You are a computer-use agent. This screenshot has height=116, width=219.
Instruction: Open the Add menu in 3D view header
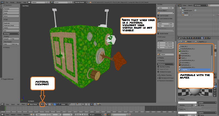18,104
